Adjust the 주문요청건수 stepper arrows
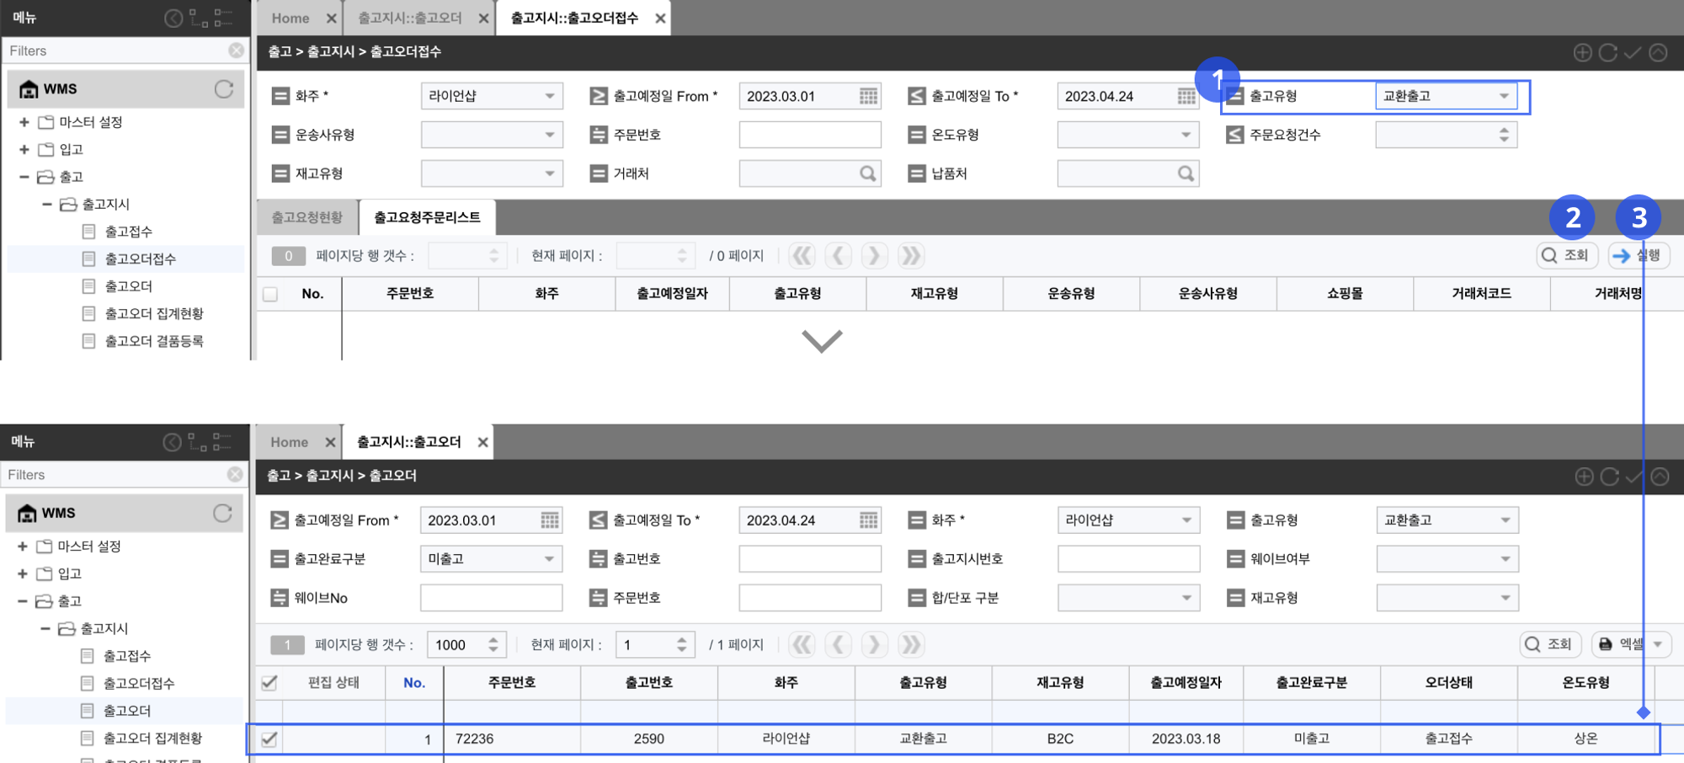The image size is (1684, 763). pos(1504,135)
